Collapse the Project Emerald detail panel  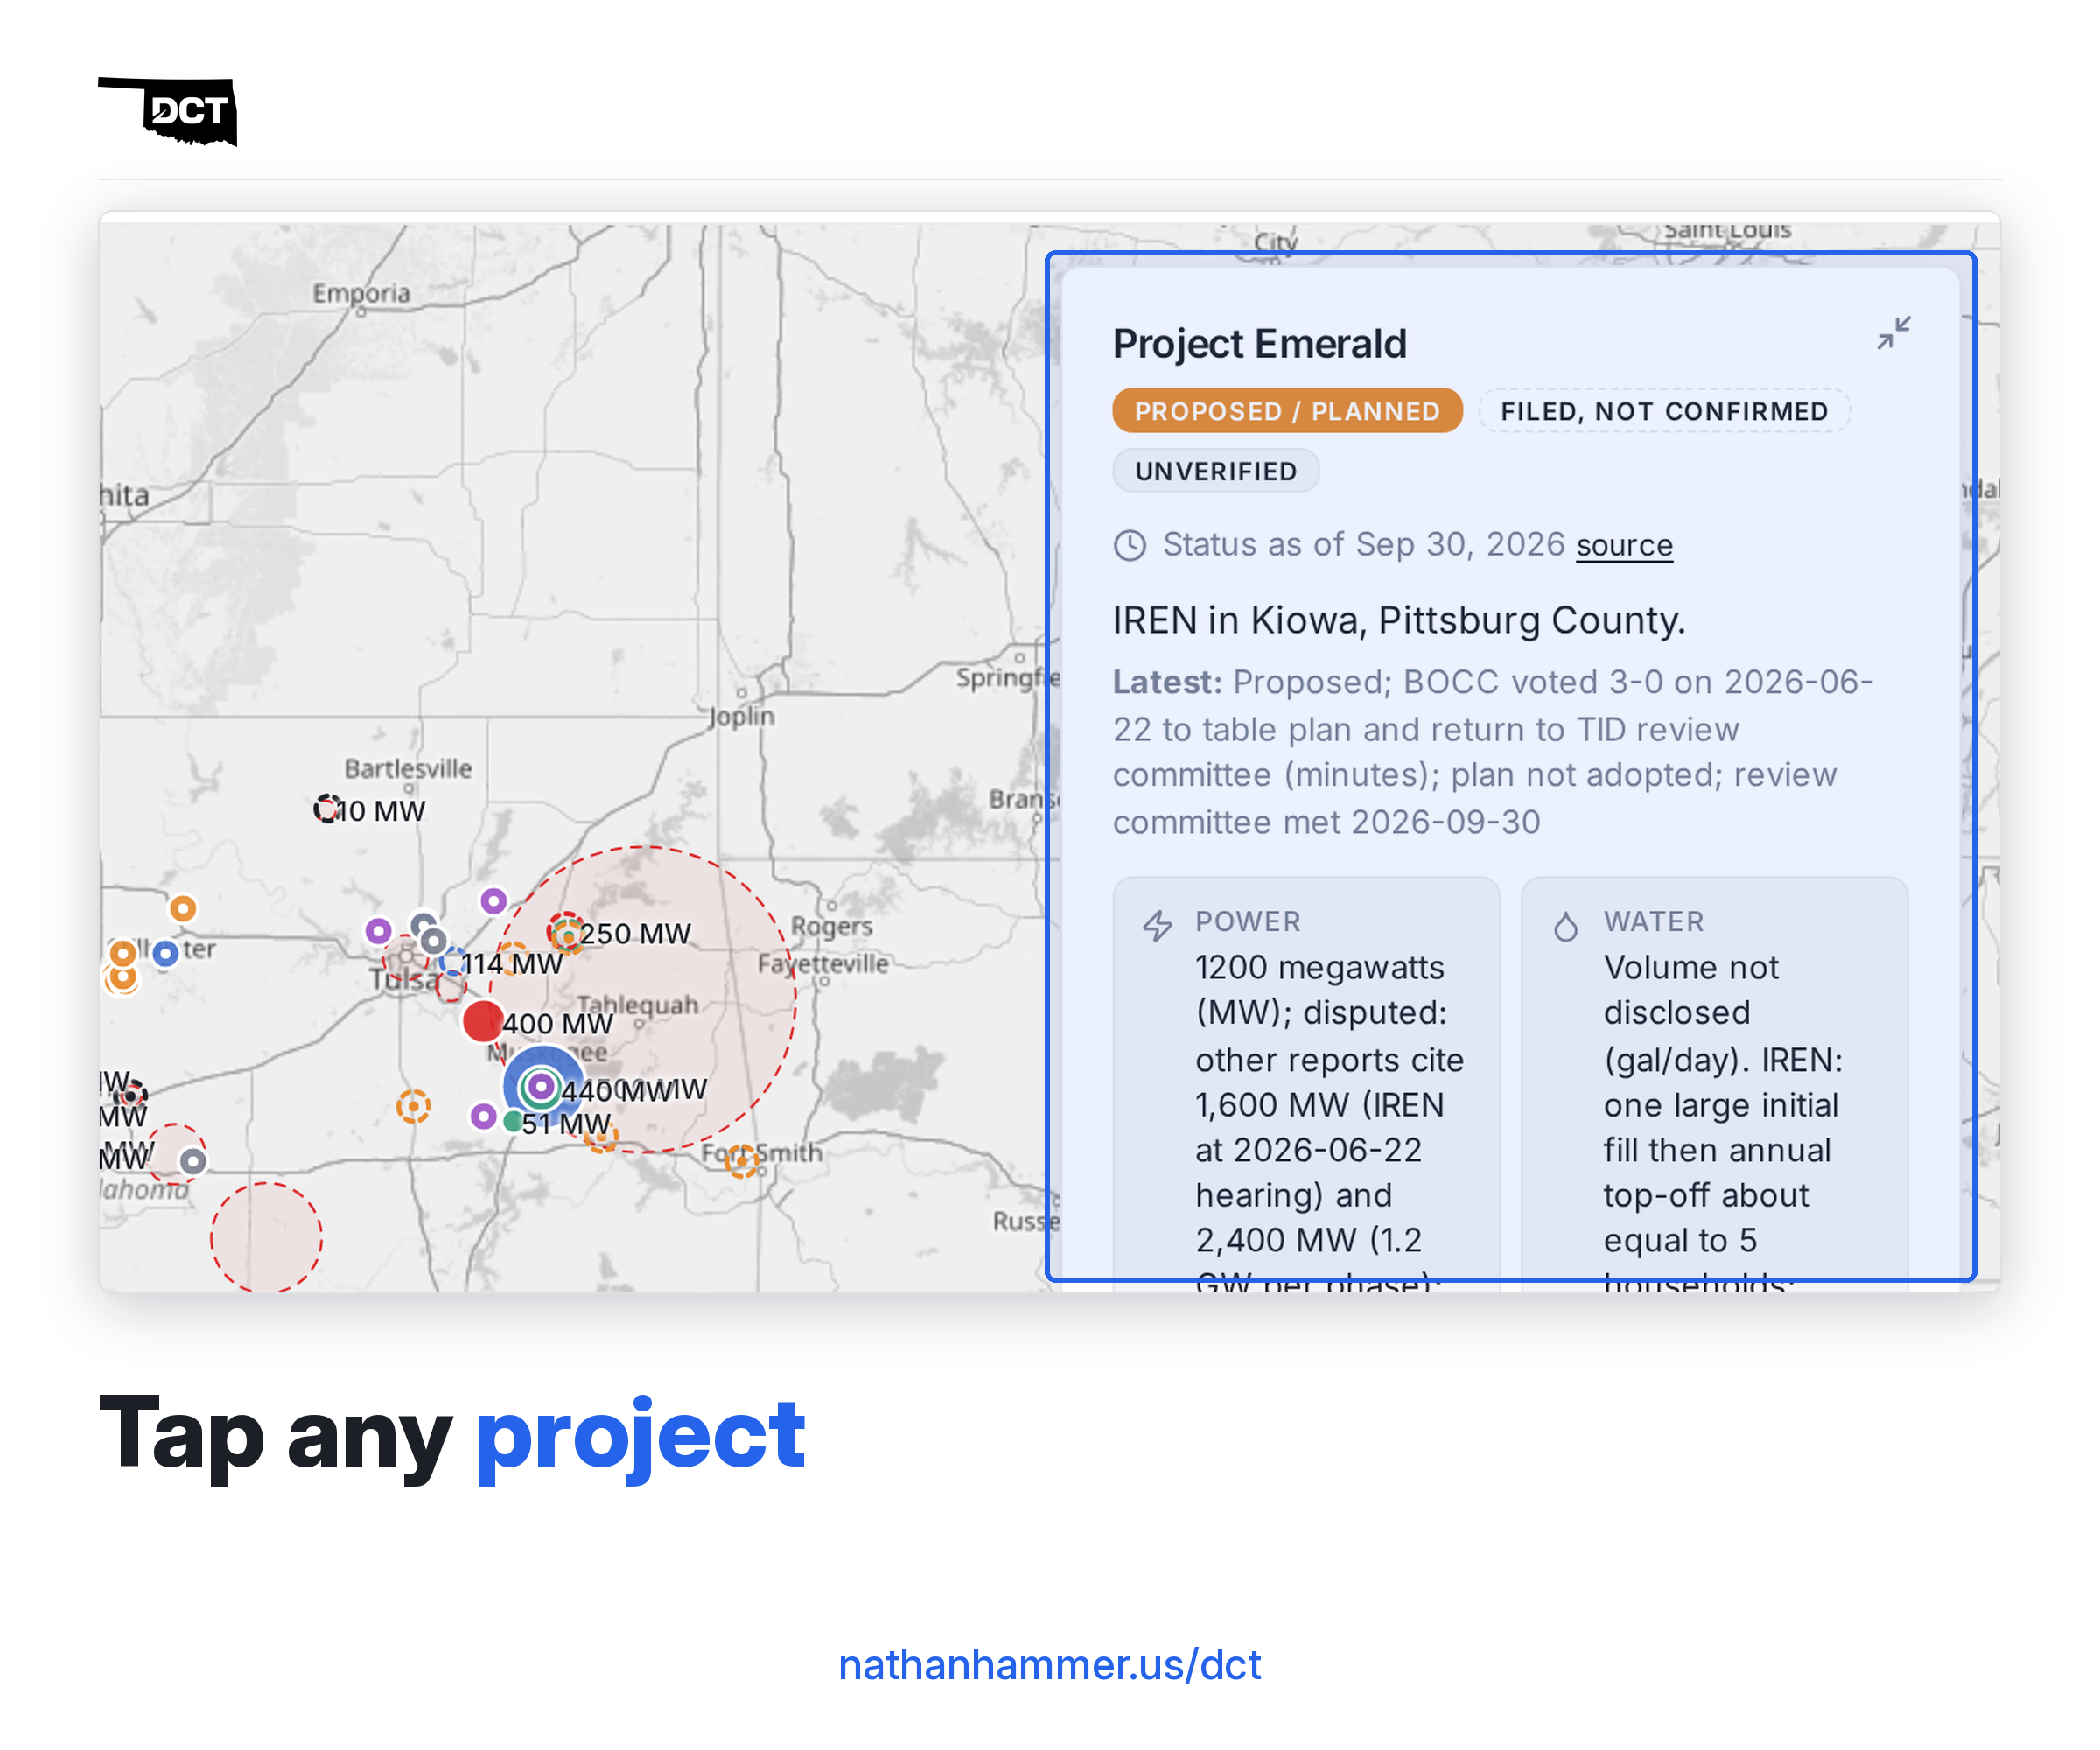pos(1893,333)
